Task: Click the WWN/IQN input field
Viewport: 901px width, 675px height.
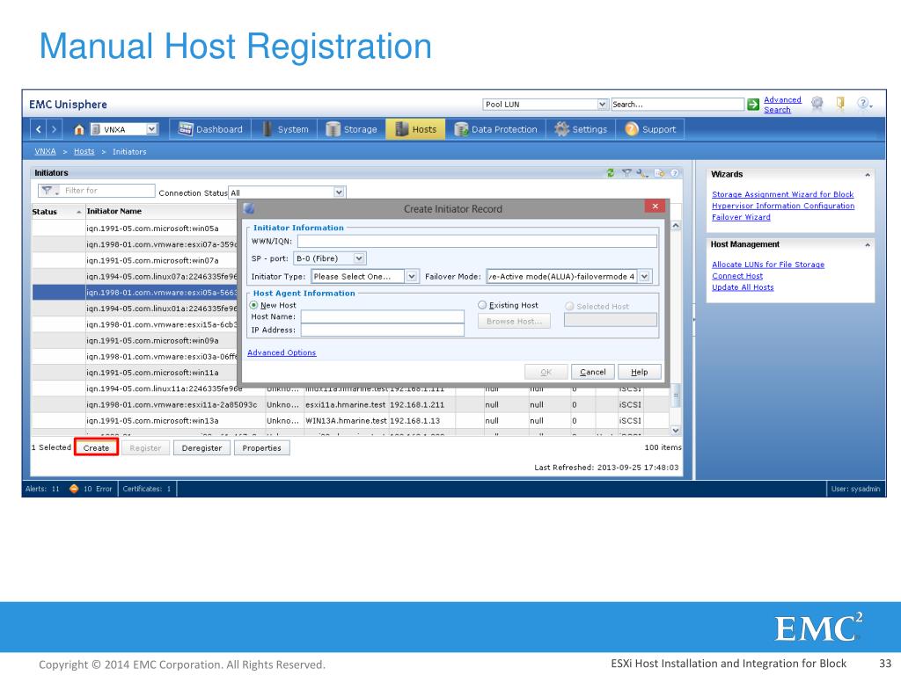Action: pos(477,241)
